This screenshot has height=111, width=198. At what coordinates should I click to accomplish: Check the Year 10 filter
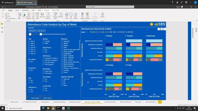point(29,47)
